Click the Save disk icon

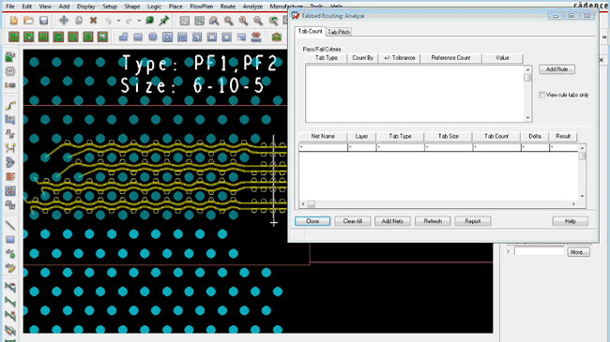(x=43, y=21)
